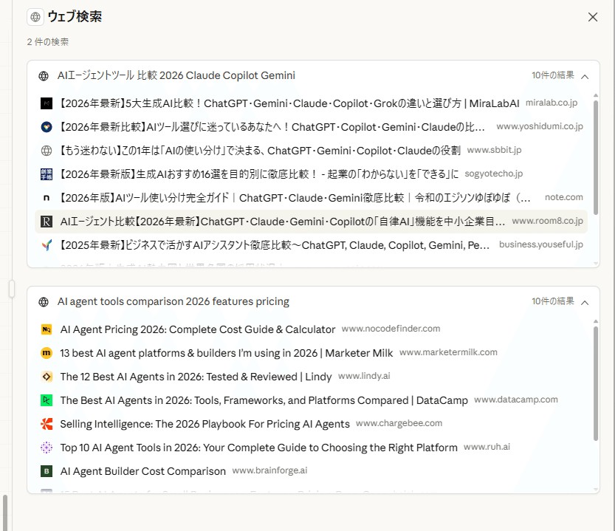The height and width of the screenshot is (531, 615).
Task: Open Top 10 AI Agent Tools result
Action: point(311,448)
